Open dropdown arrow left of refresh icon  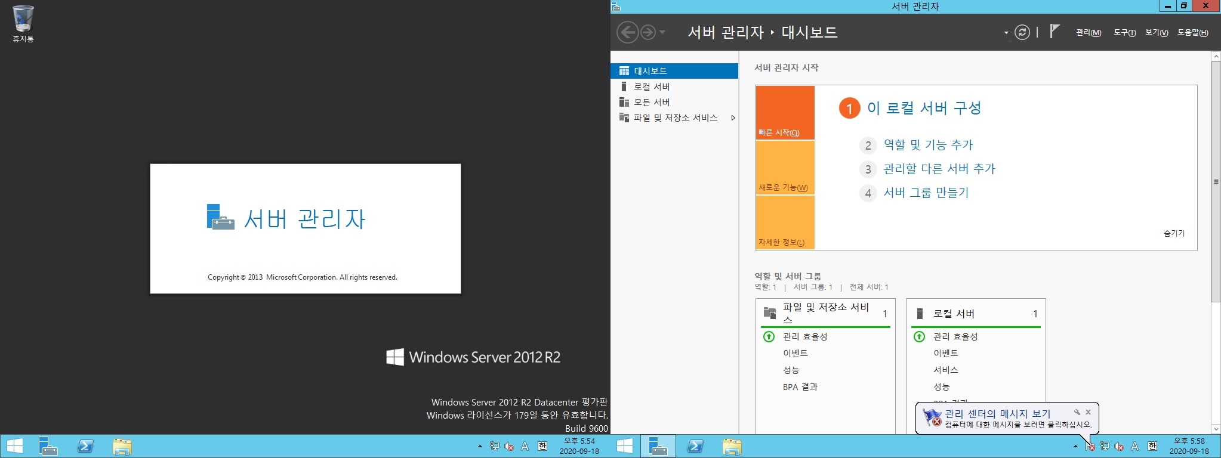pyautogui.click(x=1006, y=33)
